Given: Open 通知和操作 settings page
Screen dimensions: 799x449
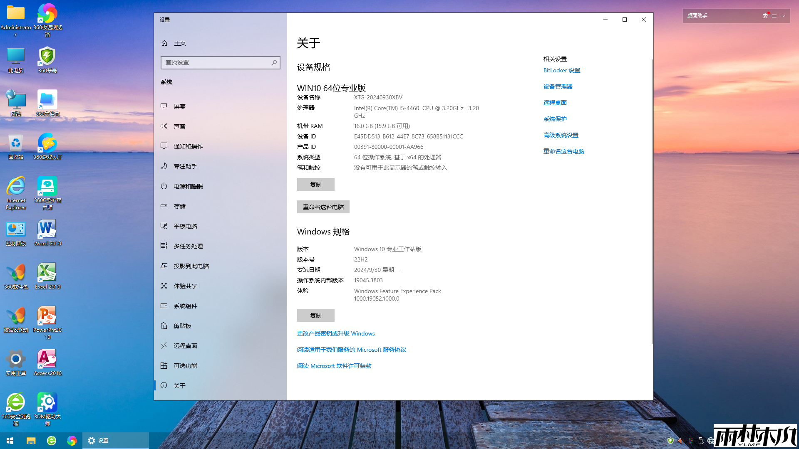Looking at the screenshot, I should point(221,146).
